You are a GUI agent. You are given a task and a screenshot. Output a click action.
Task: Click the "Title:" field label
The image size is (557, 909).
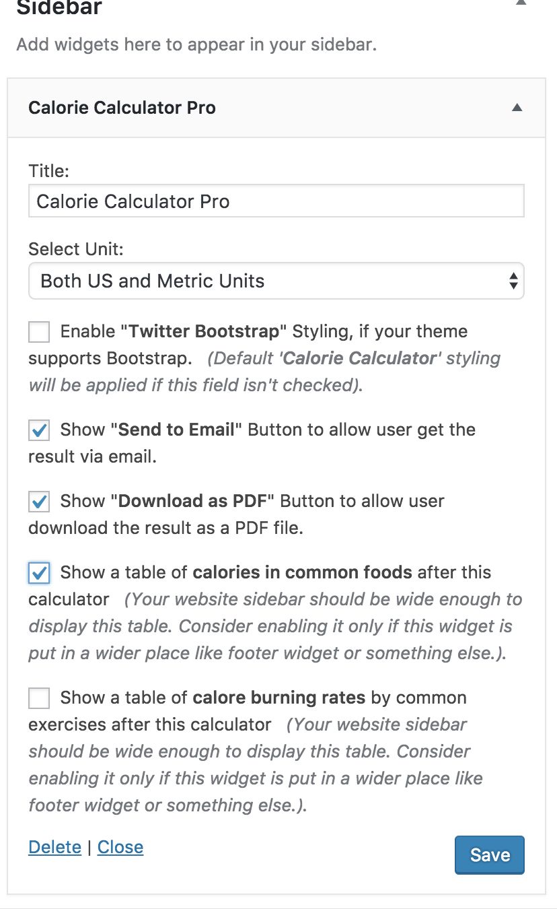pos(49,171)
